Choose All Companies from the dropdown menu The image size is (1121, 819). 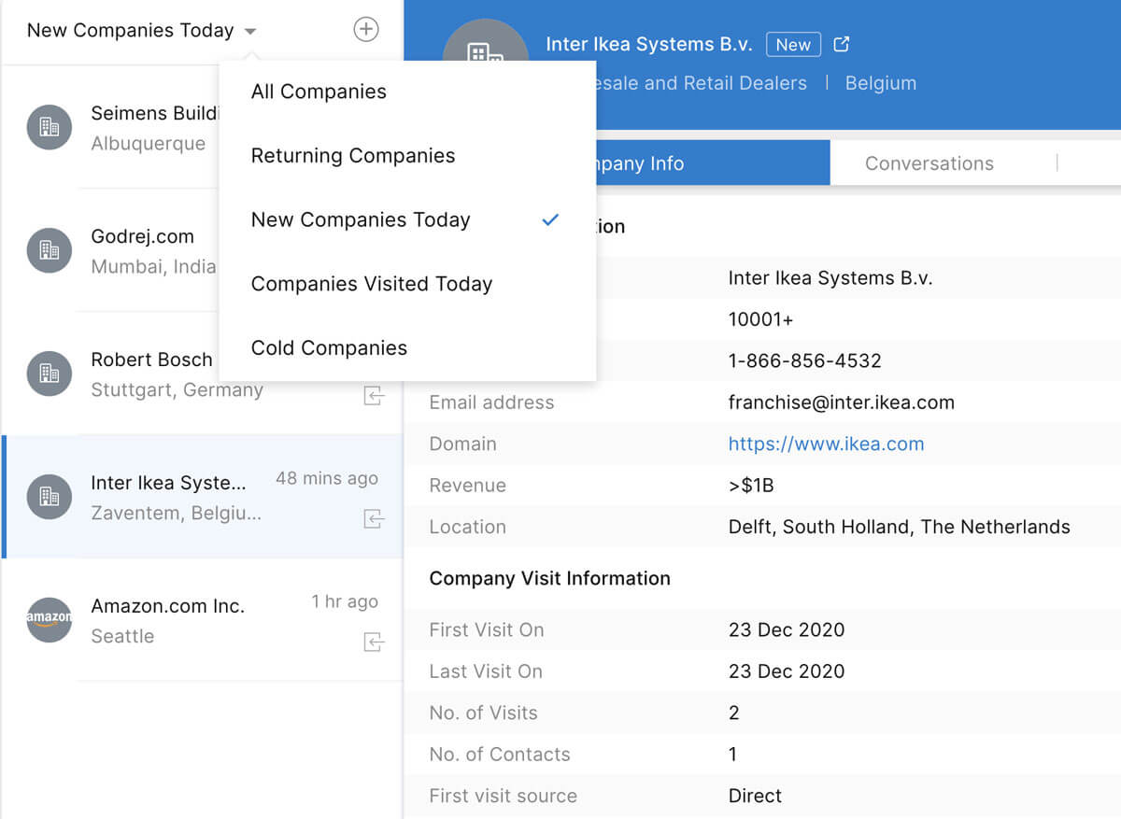tap(319, 92)
